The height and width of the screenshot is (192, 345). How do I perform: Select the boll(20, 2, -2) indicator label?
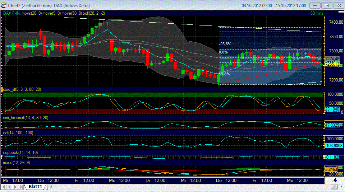coord(94,13)
